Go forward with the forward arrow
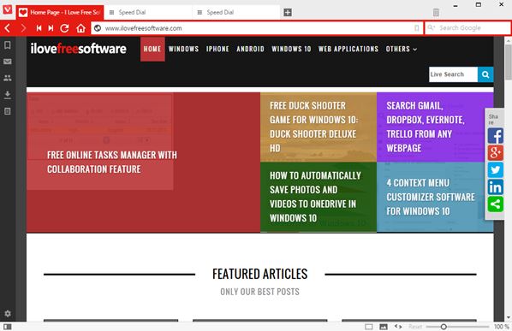Viewport: 512px width, 331px height. pyautogui.click(x=23, y=28)
